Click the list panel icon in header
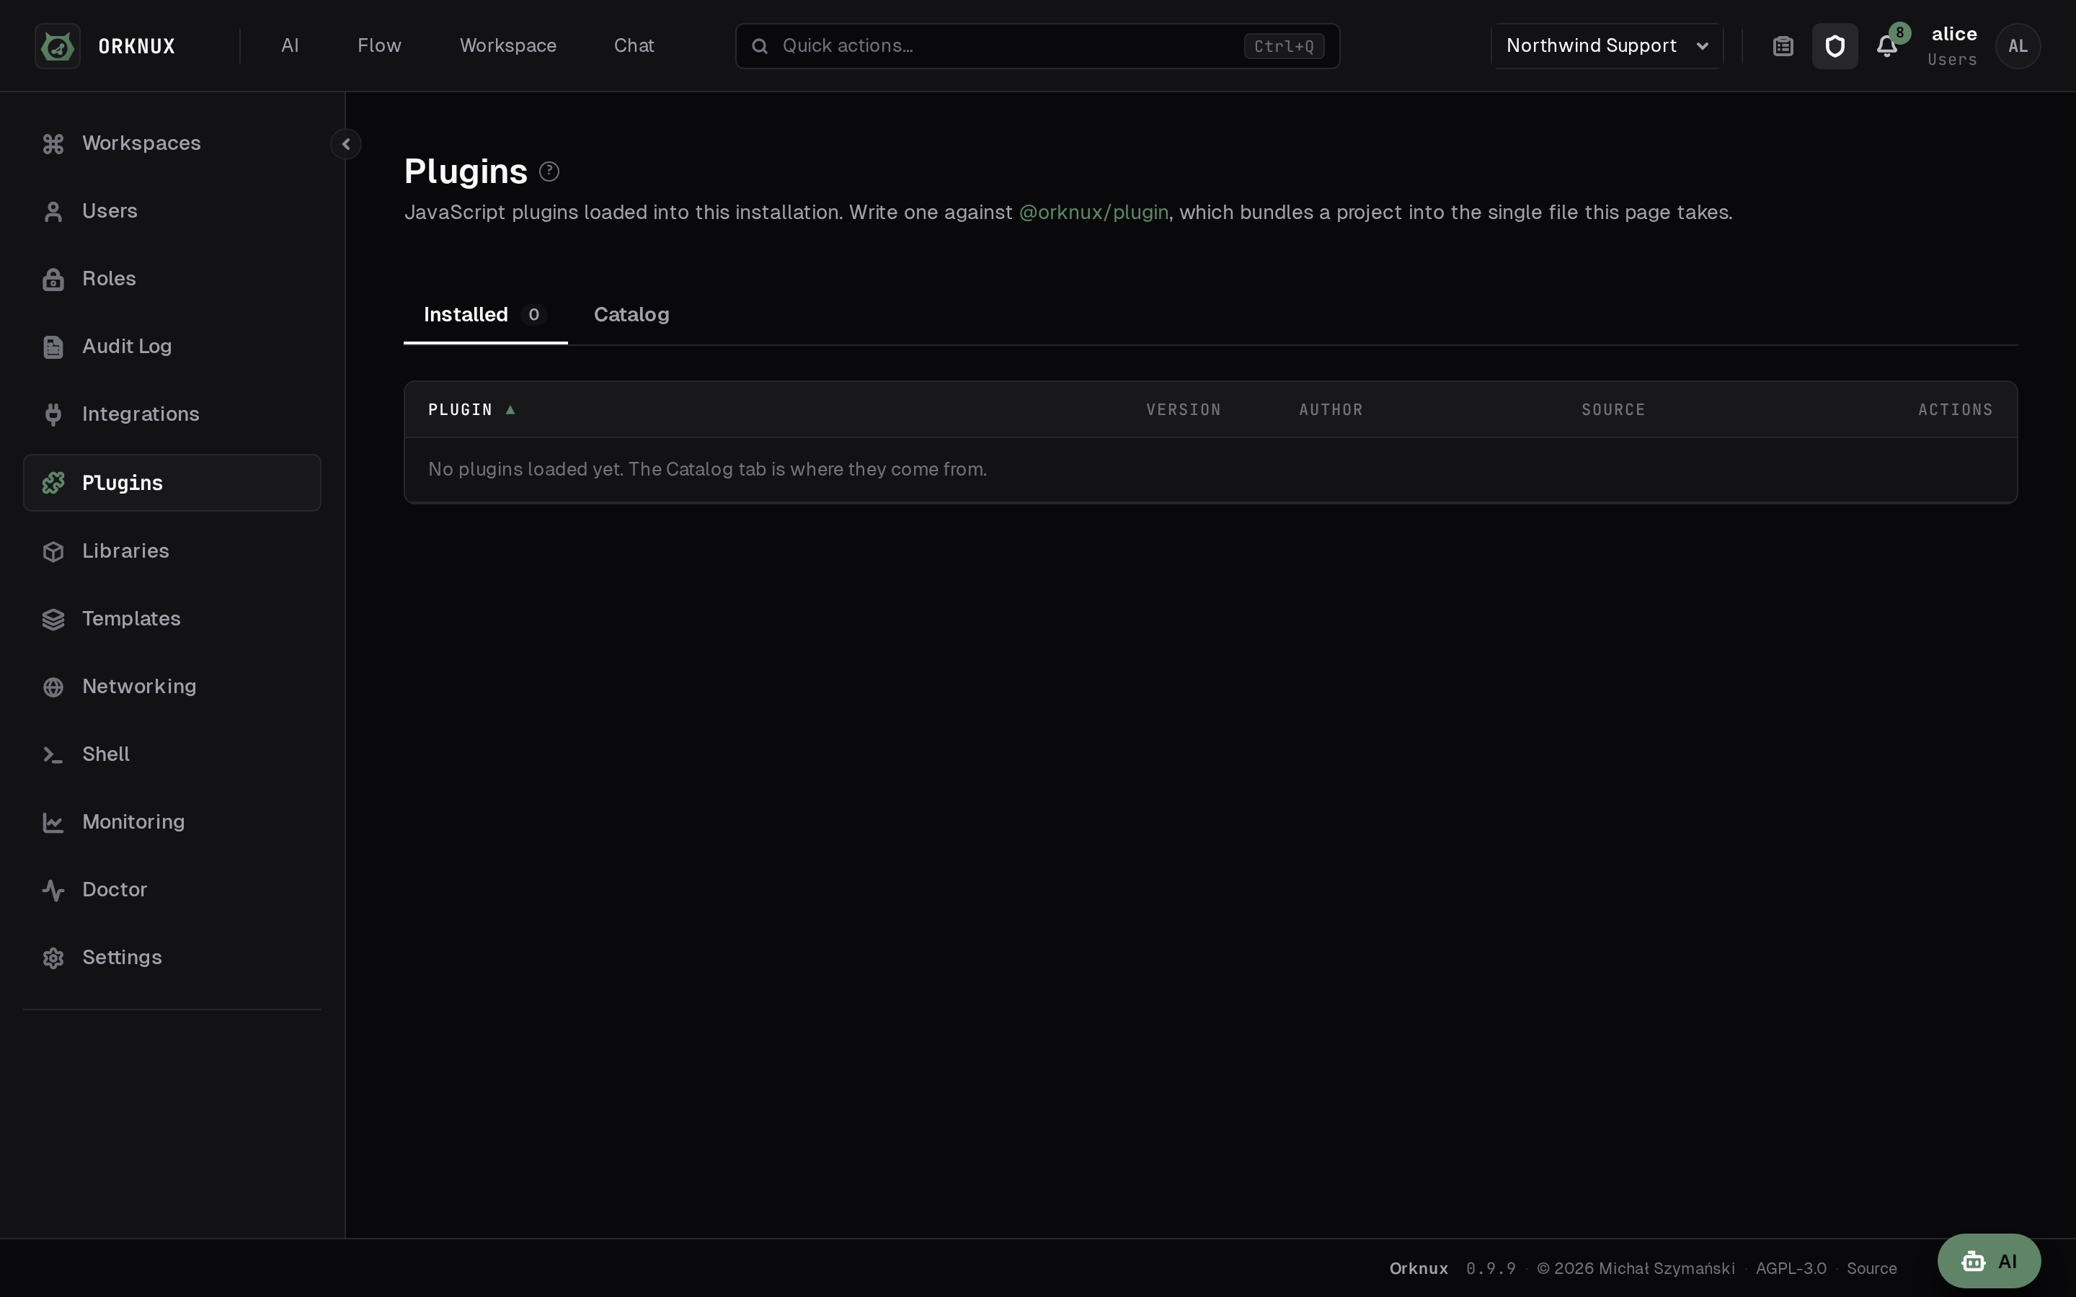This screenshot has height=1297, width=2076. (x=1783, y=46)
